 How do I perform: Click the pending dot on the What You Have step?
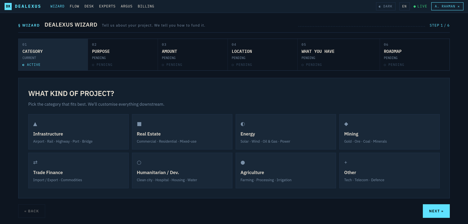(x=303, y=65)
